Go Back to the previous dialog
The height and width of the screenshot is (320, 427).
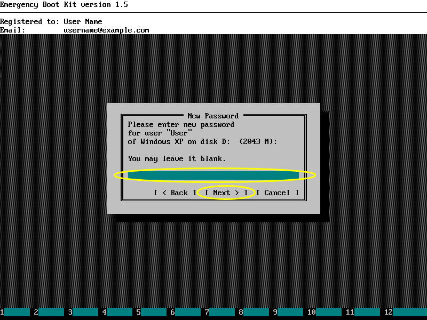[175, 193]
